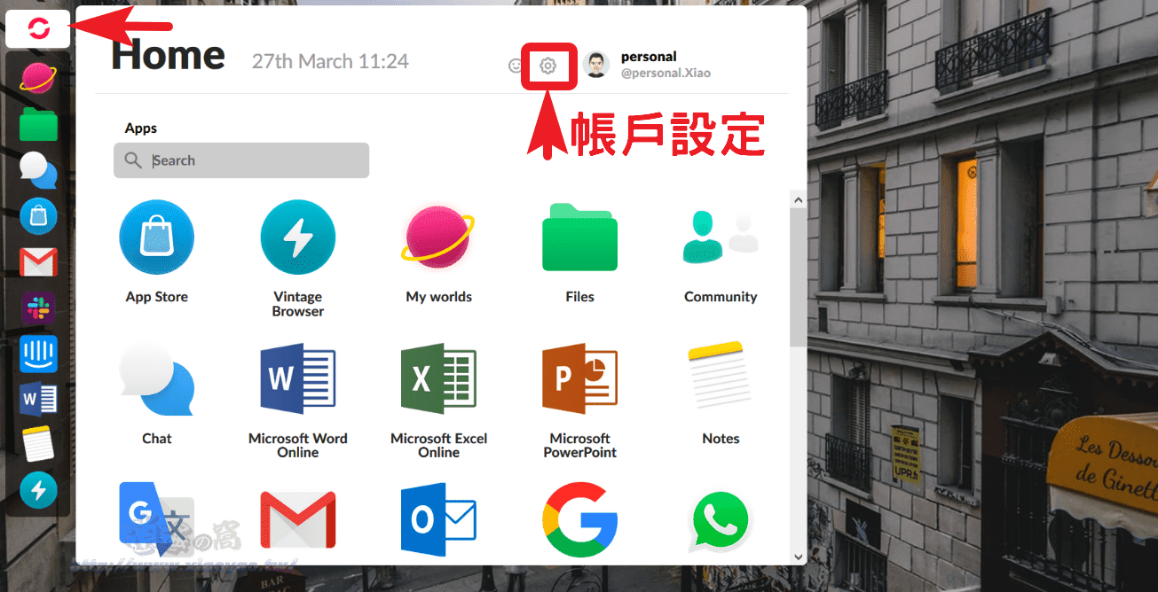The width and height of the screenshot is (1158, 592).
Task: Open Notes icon in sidebar
Action: pyautogui.click(x=38, y=444)
